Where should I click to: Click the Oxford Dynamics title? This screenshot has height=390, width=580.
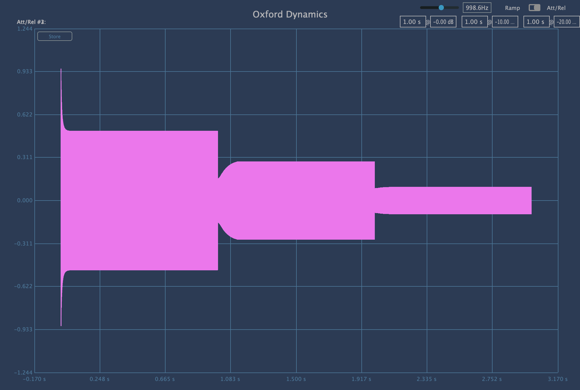pos(290,14)
